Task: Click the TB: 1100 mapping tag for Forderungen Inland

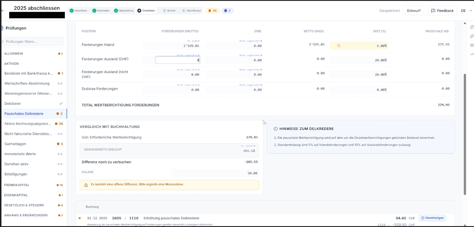Action: pyautogui.click(x=193, y=41)
